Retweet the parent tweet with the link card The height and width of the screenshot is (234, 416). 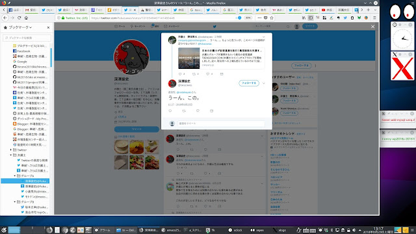(194, 74)
